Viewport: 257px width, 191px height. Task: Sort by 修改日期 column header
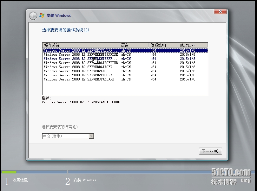click(x=193, y=45)
